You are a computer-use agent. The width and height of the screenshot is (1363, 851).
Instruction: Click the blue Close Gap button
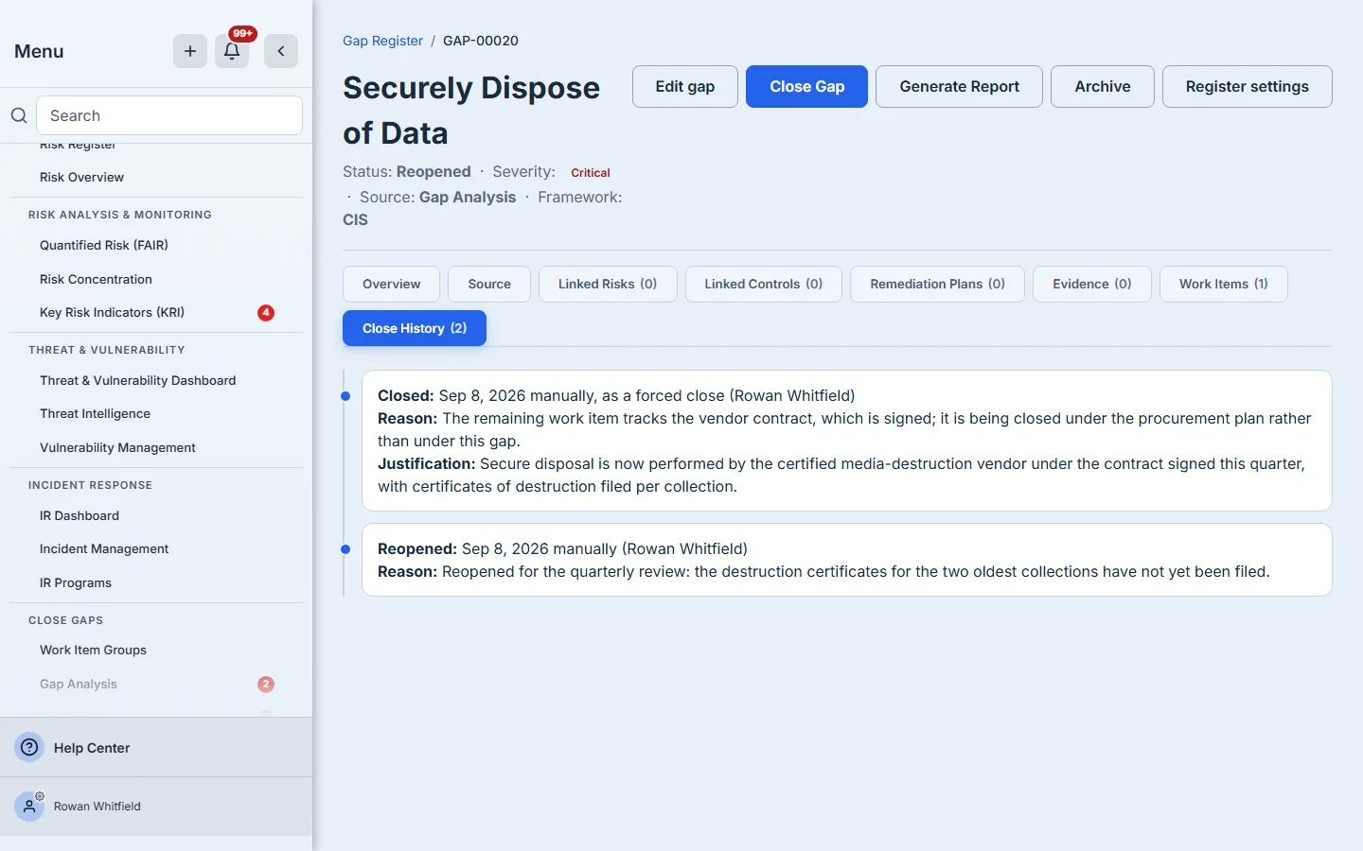[x=806, y=86]
